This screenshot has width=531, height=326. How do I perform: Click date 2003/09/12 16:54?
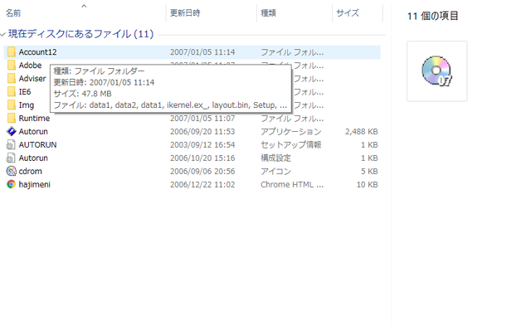click(x=202, y=145)
